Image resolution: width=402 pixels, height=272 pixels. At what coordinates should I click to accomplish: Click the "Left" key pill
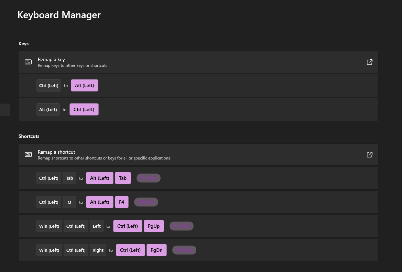point(97,226)
